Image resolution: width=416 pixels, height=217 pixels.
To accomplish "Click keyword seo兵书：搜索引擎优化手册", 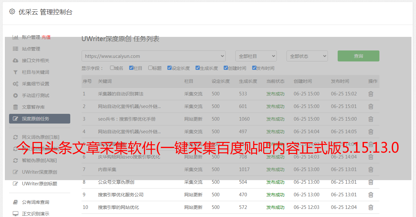I will pos(127,119).
